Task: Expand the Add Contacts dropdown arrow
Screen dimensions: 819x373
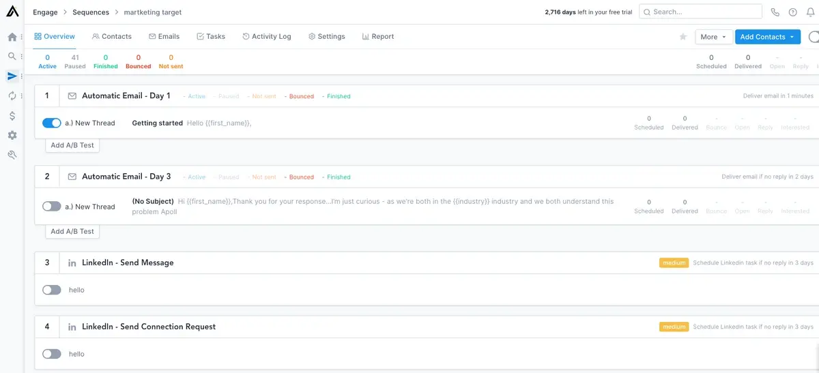Action: pos(792,37)
